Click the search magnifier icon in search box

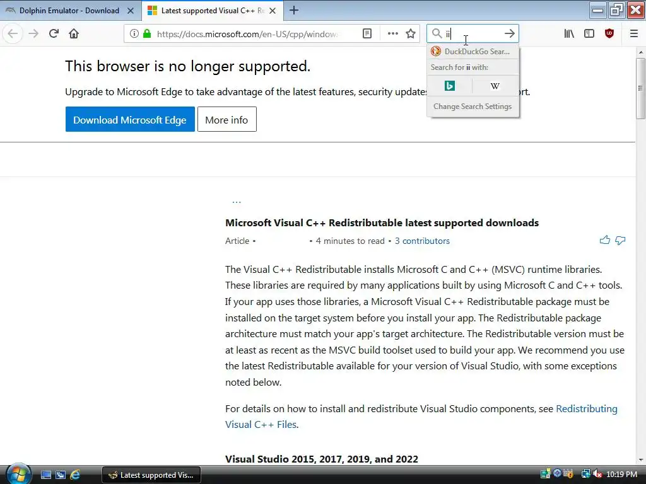[437, 33]
